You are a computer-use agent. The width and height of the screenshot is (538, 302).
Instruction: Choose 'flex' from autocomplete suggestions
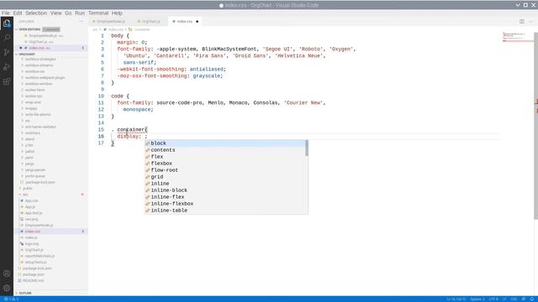click(225, 157)
